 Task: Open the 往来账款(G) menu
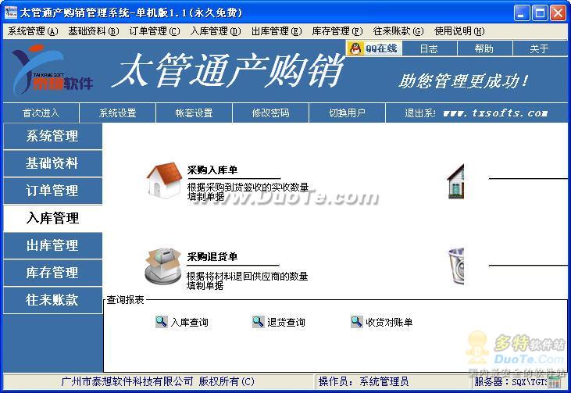tap(398, 31)
